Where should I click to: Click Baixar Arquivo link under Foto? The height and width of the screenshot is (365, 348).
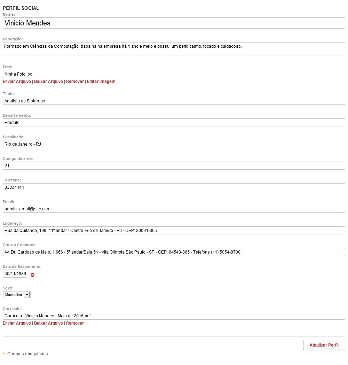click(48, 81)
